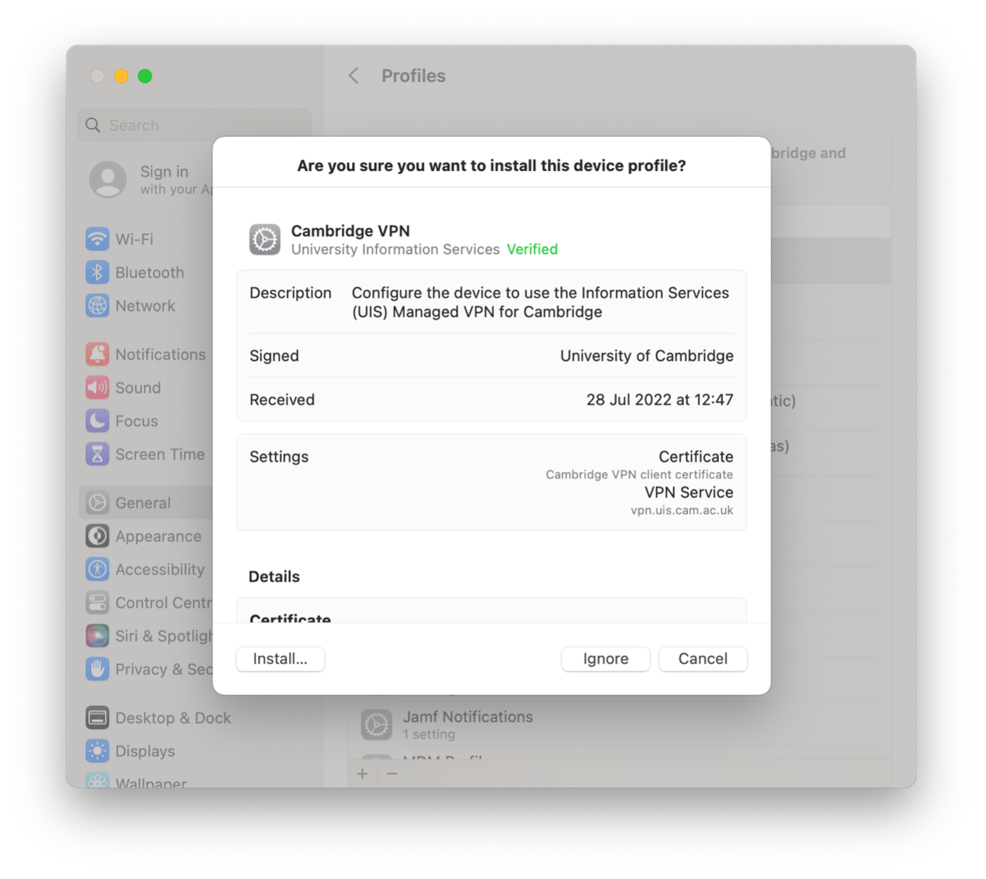Screen dimensions: 986x879
Task: Click the Install... button
Action: 280,659
